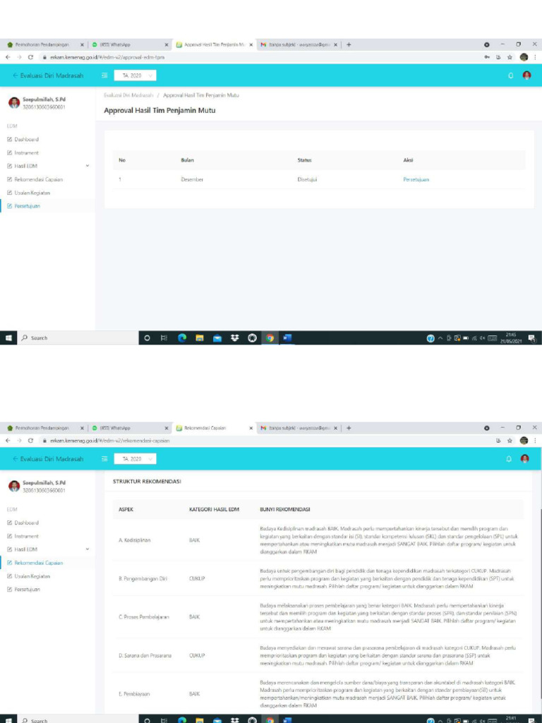Show hidden tray icons chevron in first taskbar

(440, 338)
